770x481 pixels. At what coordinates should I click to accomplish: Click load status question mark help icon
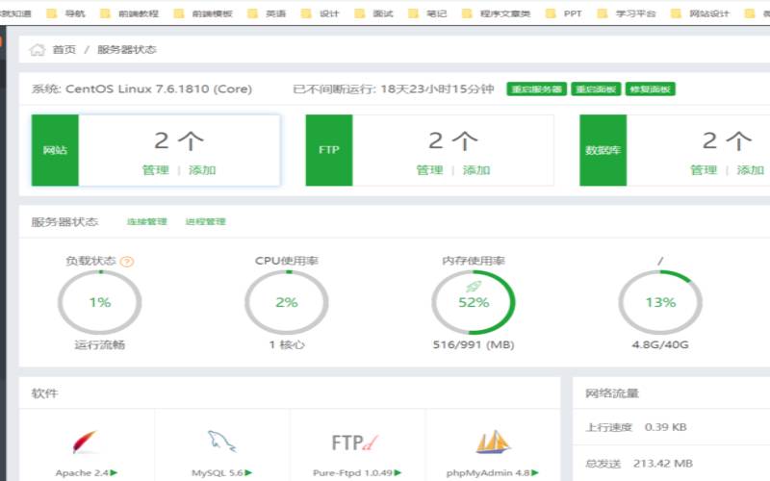[127, 261]
